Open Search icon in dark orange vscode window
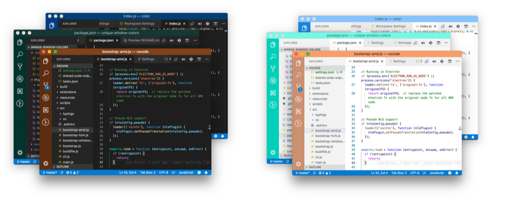The width and height of the screenshot is (505, 207). (x=46, y=73)
